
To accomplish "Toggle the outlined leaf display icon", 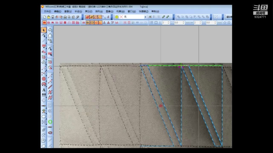I will pyautogui.click(x=100, y=17).
